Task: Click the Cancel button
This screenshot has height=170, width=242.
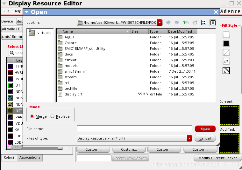Action: pyautogui.click(x=205, y=138)
